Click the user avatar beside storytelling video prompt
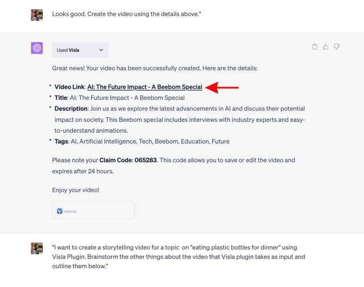The width and height of the screenshot is (364, 287). (x=37, y=248)
